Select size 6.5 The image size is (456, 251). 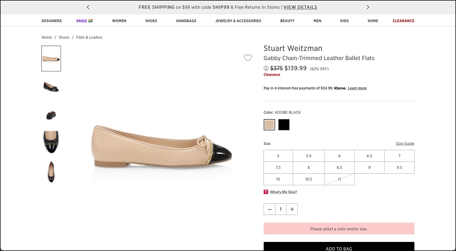tap(369, 156)
